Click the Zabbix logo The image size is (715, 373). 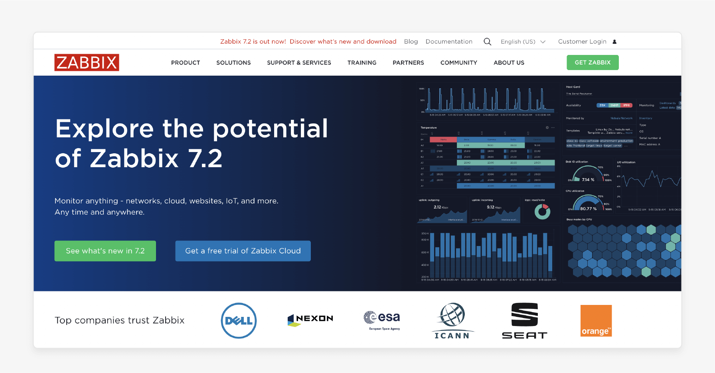[87, 62]
